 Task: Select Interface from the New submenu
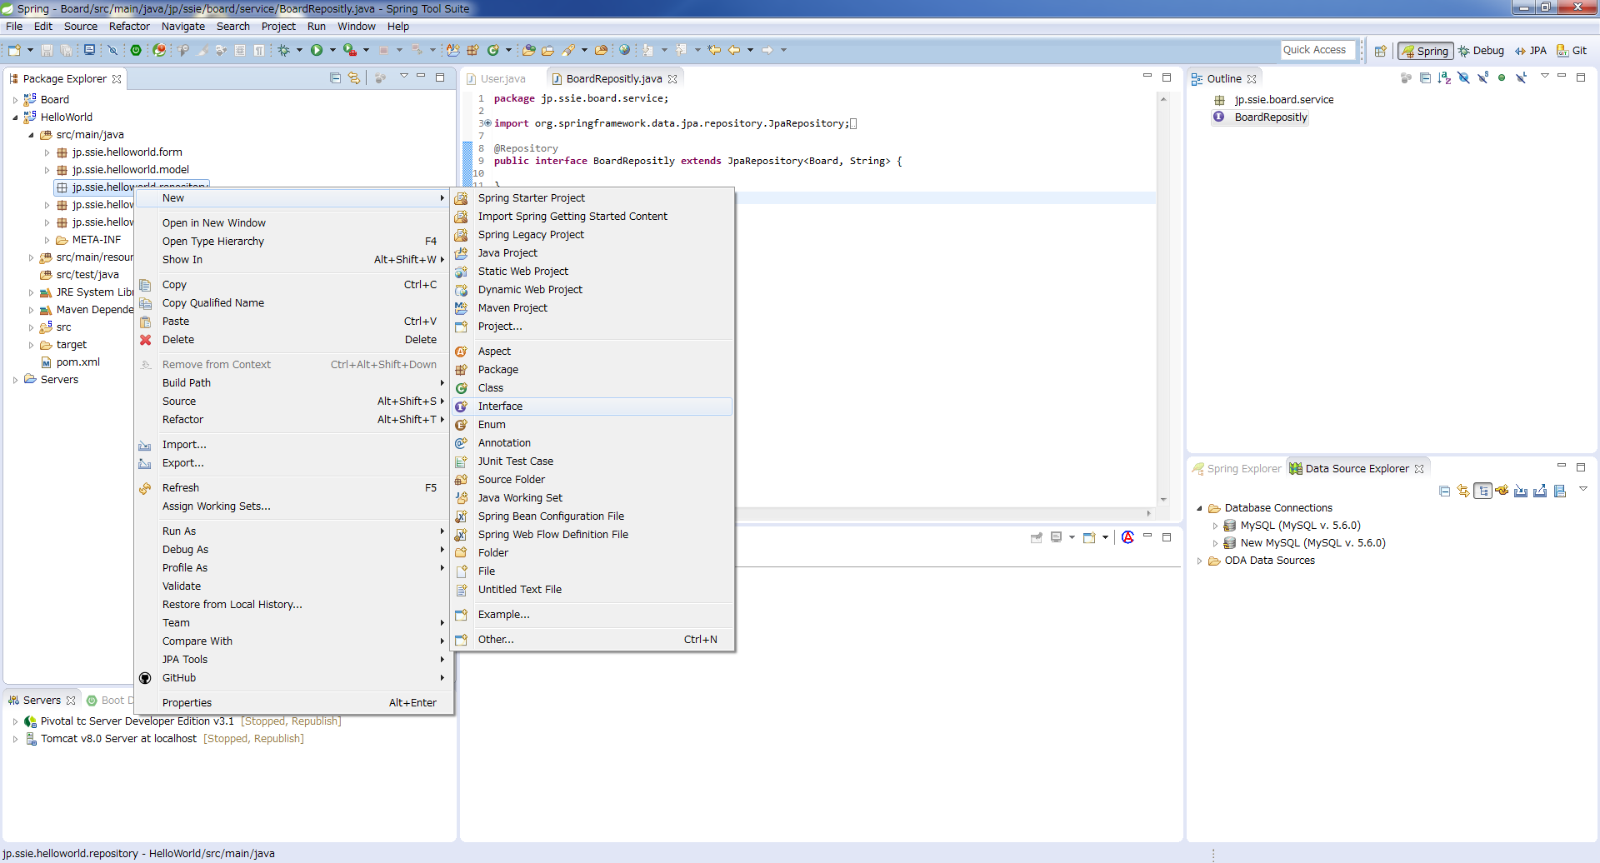(500, 407)
